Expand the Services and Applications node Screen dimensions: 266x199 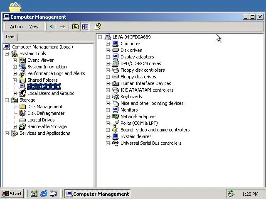pos(7,133)
